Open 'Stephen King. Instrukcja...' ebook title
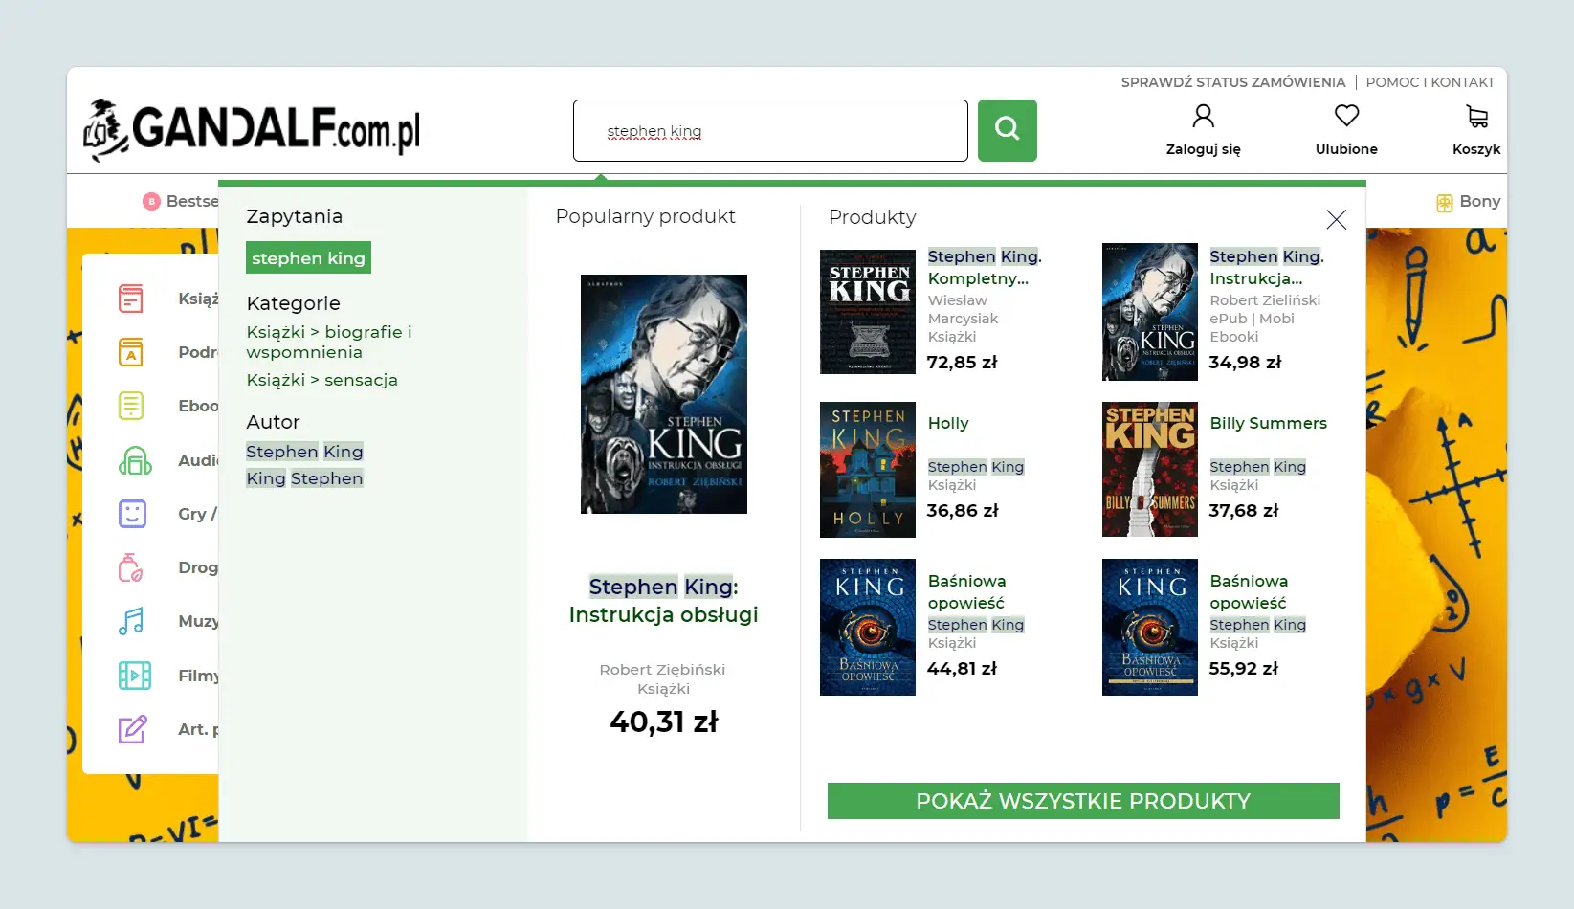Viewport: 1574px width, 909px height. [1267, 267]
